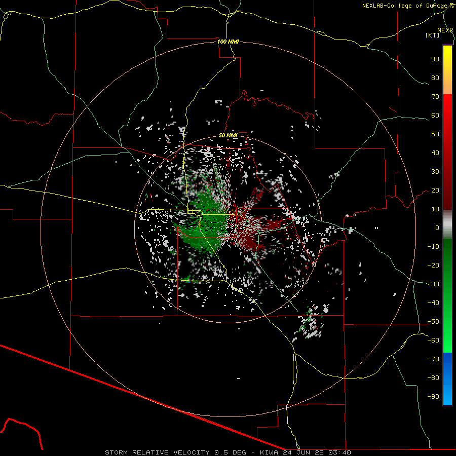Click the 80 value on velocity scale
This screenshot has width=456, height=456.
point(435,78)
